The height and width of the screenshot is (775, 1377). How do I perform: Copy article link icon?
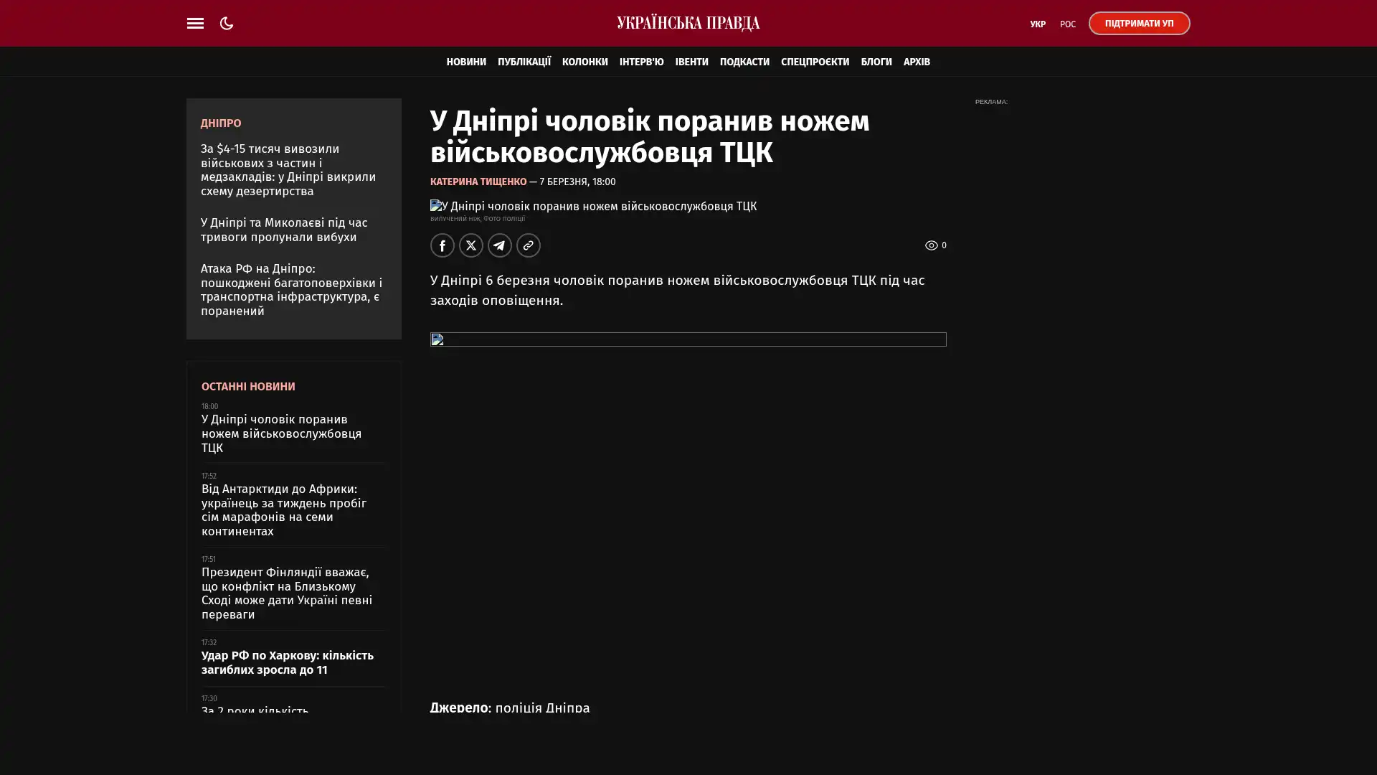(528, 245)
